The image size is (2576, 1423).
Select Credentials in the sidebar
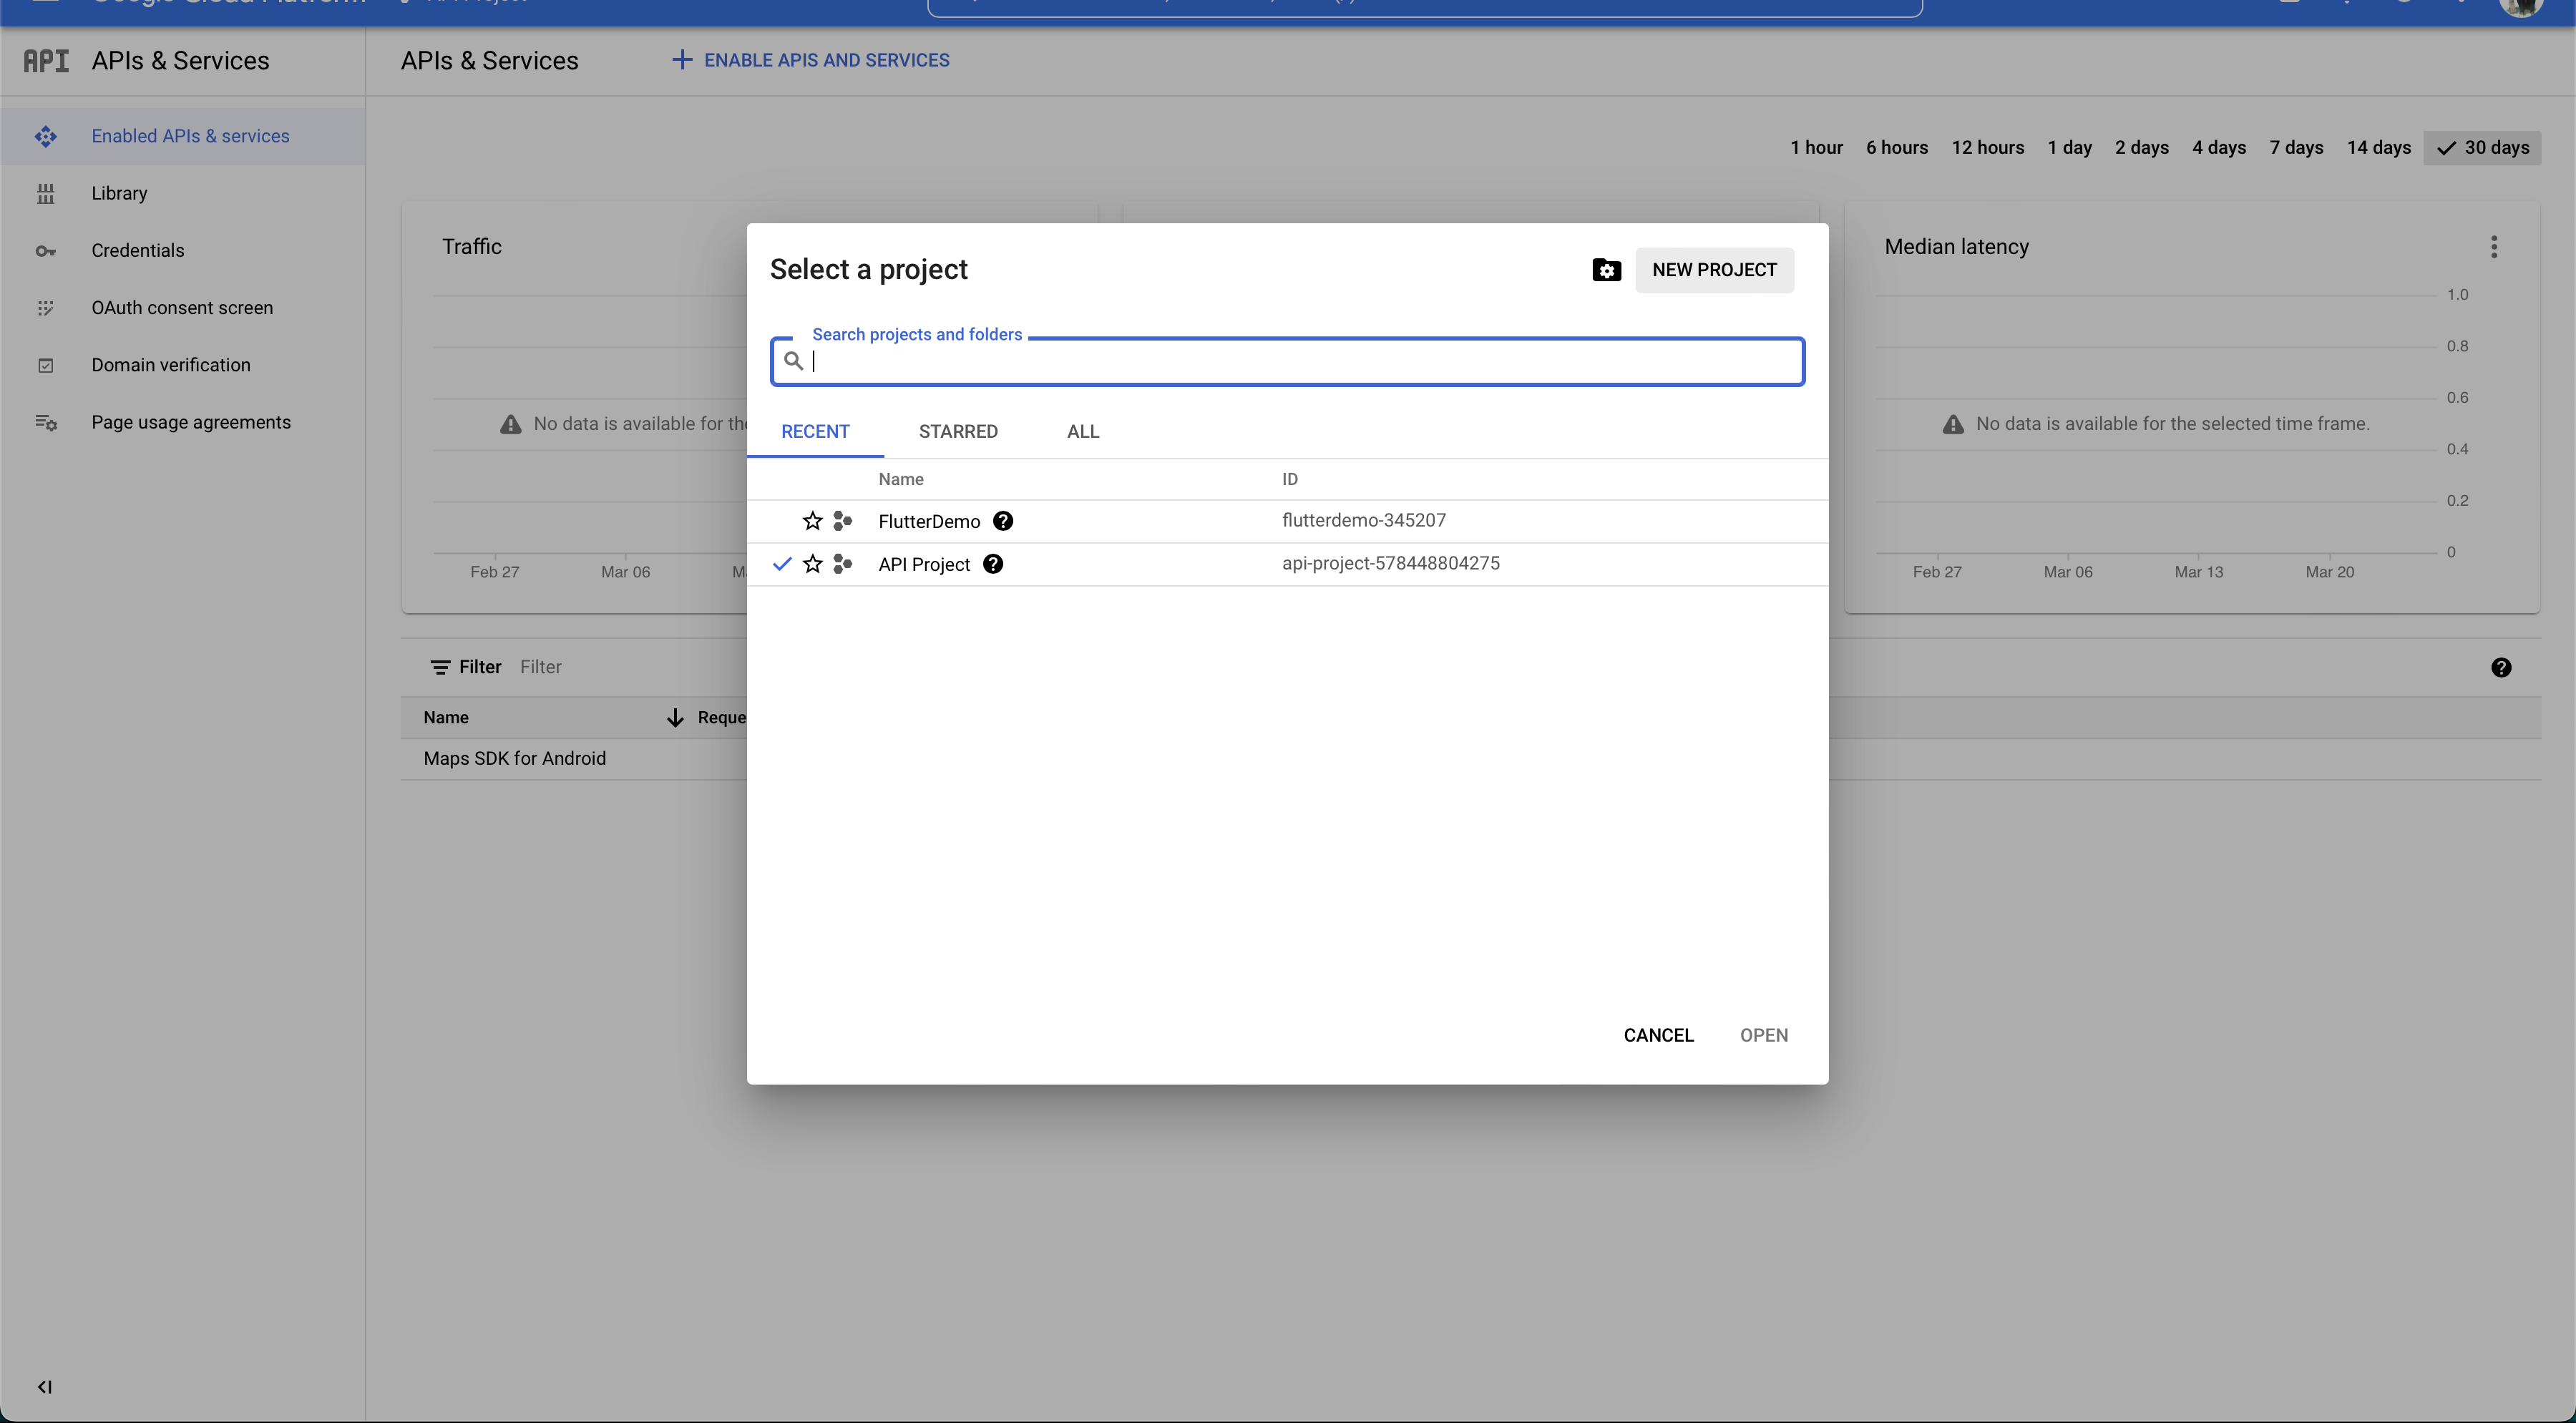pos(138,250)
